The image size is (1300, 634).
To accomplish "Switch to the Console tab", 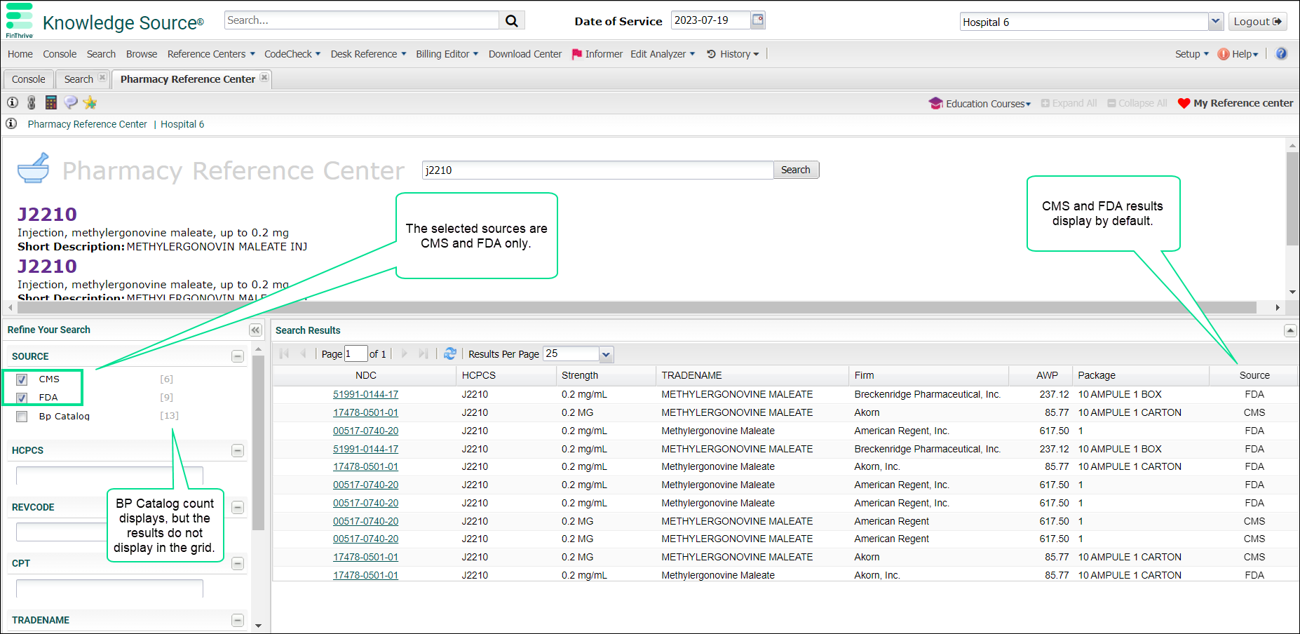I will [29, 79].
